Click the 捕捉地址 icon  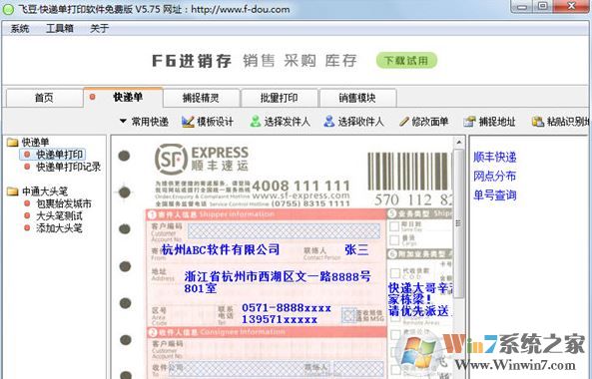click(469, 122)
